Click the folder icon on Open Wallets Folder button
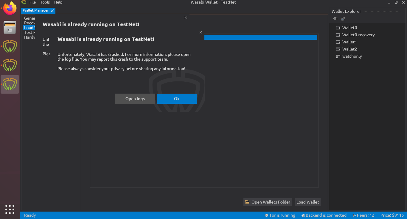 pyautogui.click(x=247, y=202)
